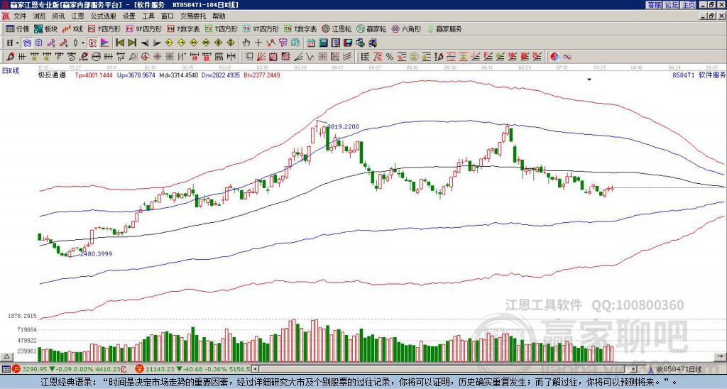This screenshot has height=389, width=727.
Task: Click the 3819.2200 high price label
Action: 343,126
